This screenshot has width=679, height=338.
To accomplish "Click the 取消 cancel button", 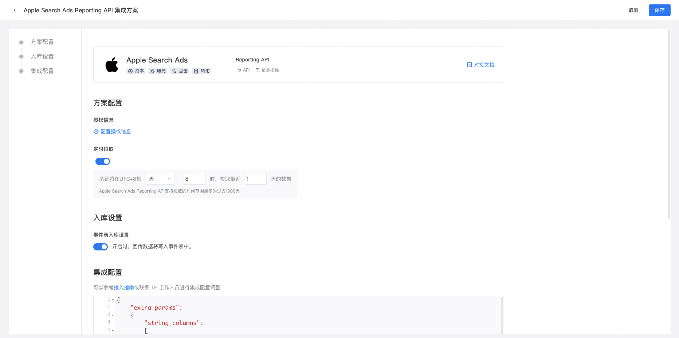I will [x=633, y=10].
